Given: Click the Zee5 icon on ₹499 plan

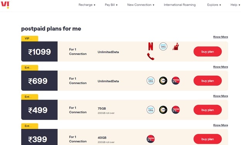Looking at the screenshot, I should pyautogui.click(x=163, y=110).
